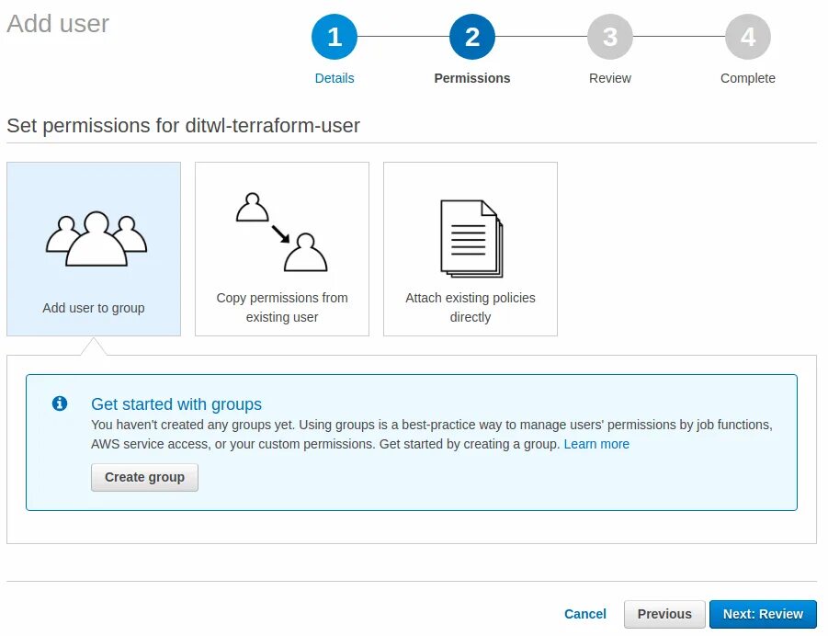Click the Complete step label
828x636 pixels.
[748, 78]
